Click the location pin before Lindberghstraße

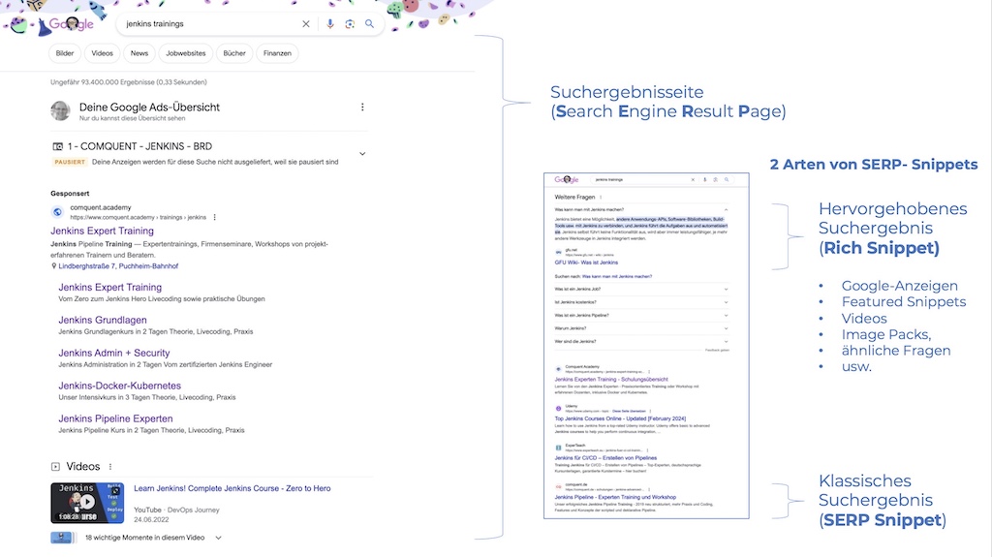[x=54, y=266]
